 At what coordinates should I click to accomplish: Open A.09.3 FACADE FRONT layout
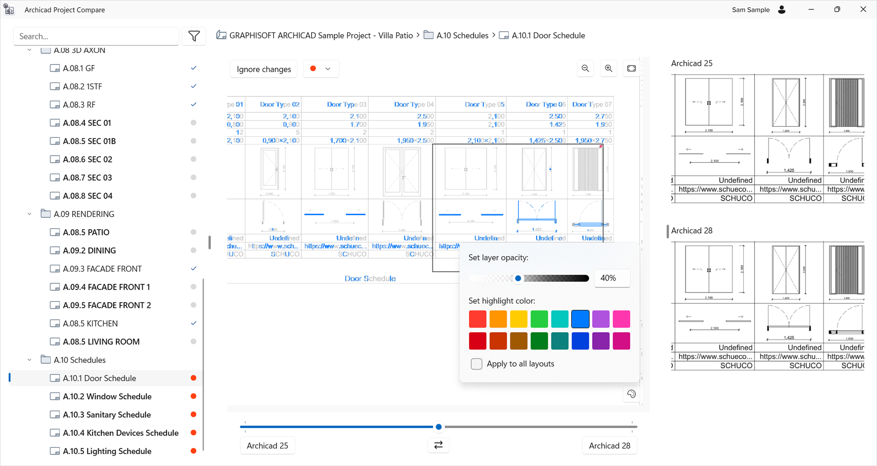pyautogui.click(x=102, y=269)
